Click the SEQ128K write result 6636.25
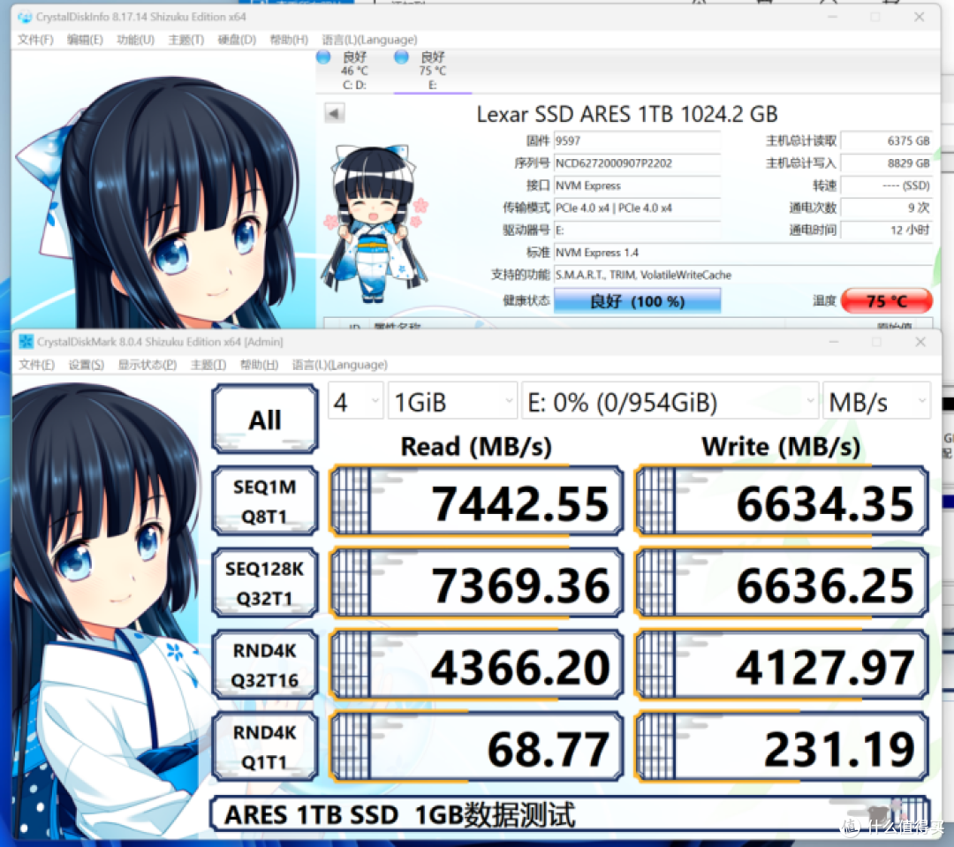Image resolution: width=954 pixels, height=847 pixels. click(782, 583)
